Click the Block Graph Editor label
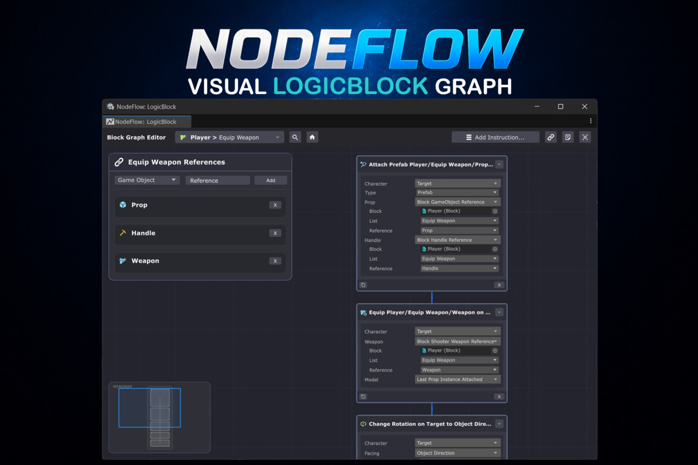 pos(136,138)
